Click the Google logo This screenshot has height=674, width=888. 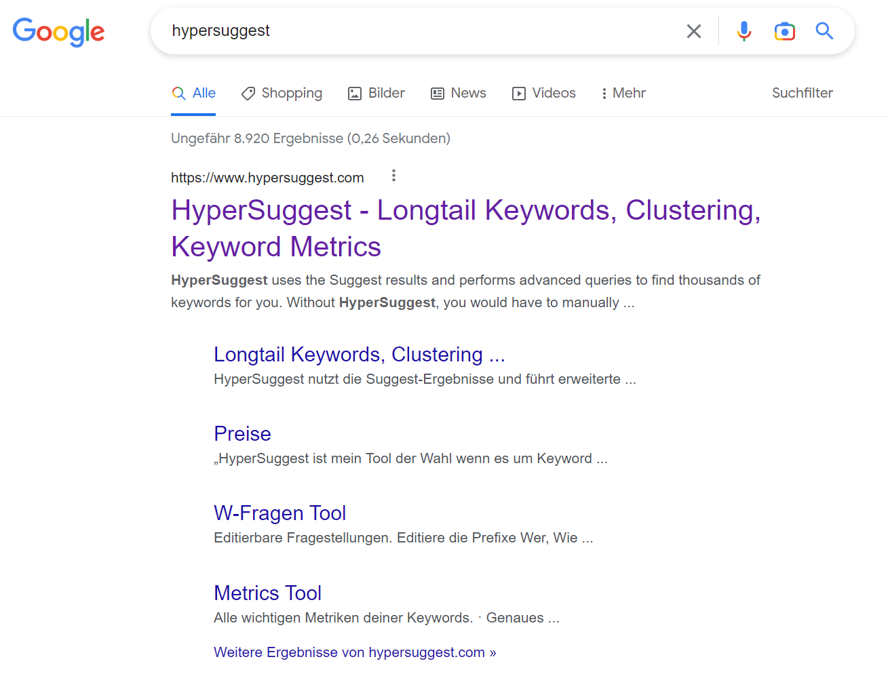58,32
